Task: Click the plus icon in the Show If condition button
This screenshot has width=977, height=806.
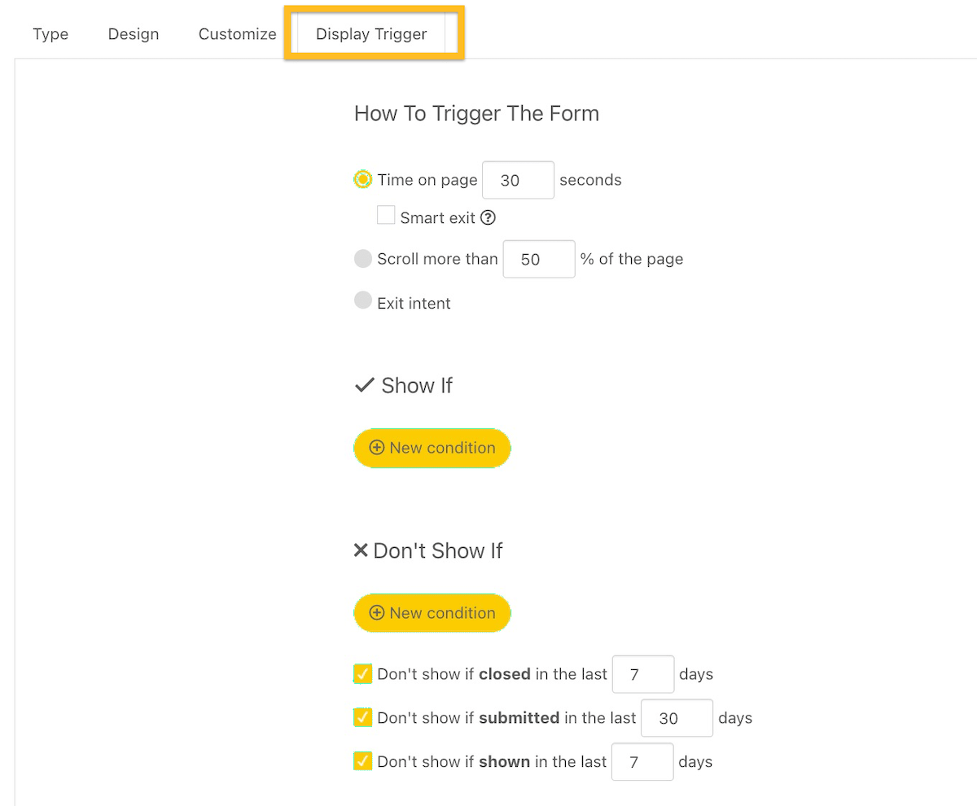Action: (376, 448)
